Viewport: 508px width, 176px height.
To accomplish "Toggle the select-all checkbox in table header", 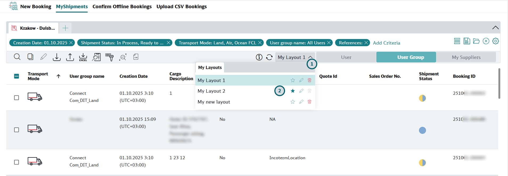I will point(17,76).
